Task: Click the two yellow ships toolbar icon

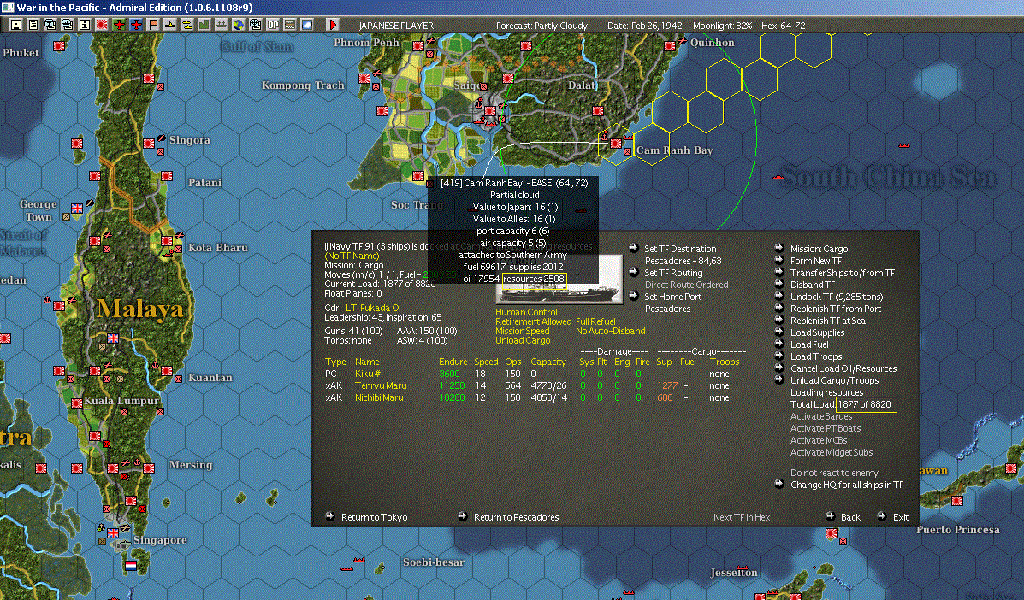Action: [186, 25]
